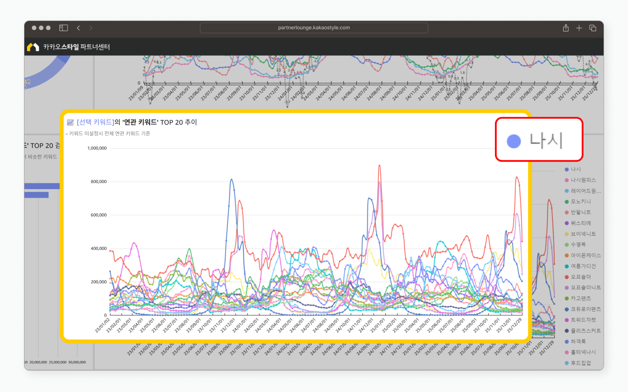Click the chart icon beside the trend title
The image size is (628, 392).
point(70,122)
